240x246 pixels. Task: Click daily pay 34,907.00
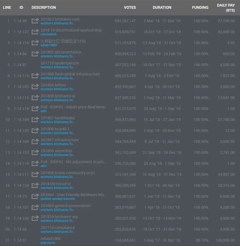coord(226,174)
